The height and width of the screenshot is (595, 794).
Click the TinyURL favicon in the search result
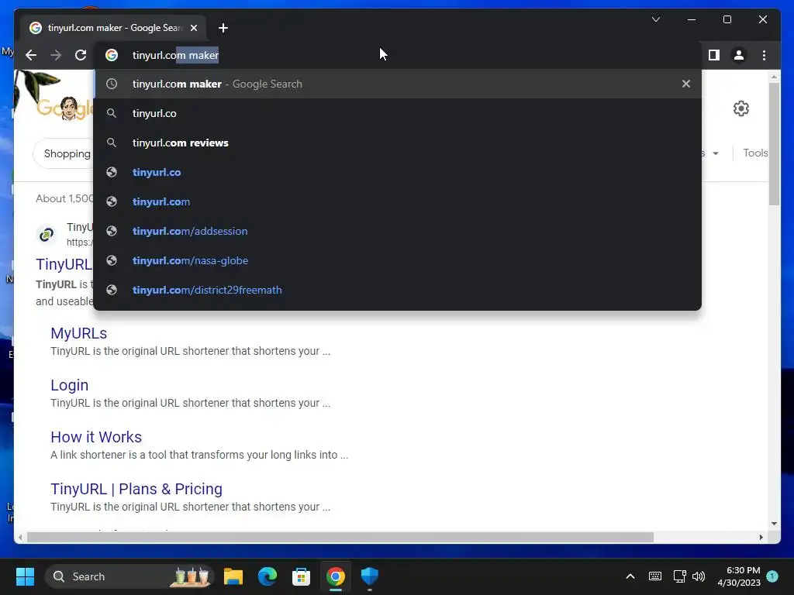(x=47, y=234)
